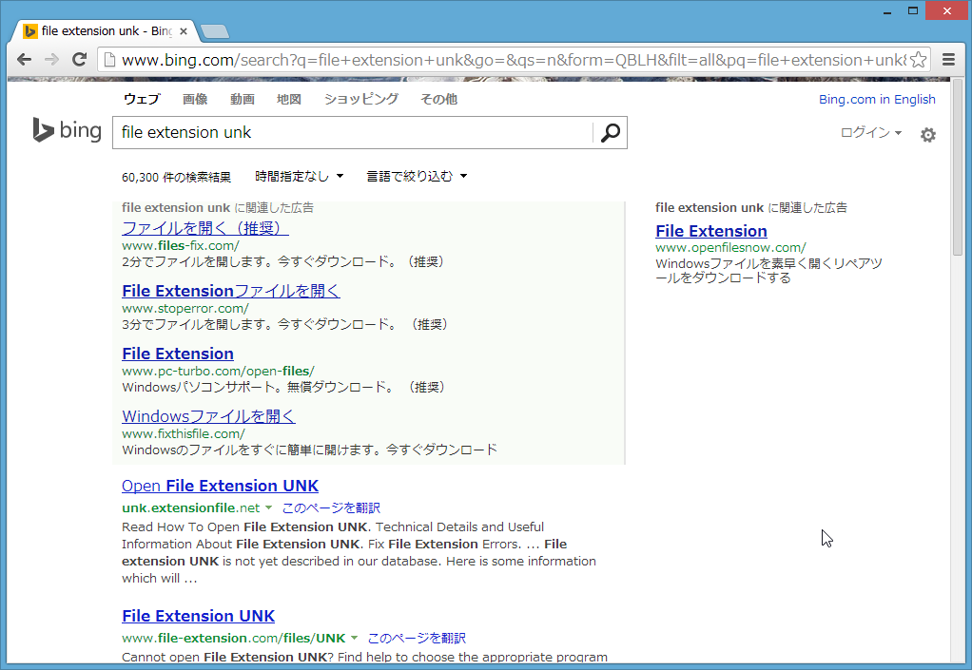Translate the file-extension.com result page
Viewport: 972px width, 670px height.
click(417, 638)
